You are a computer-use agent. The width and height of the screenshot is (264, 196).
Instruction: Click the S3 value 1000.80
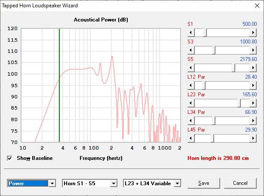pos(249,42)
